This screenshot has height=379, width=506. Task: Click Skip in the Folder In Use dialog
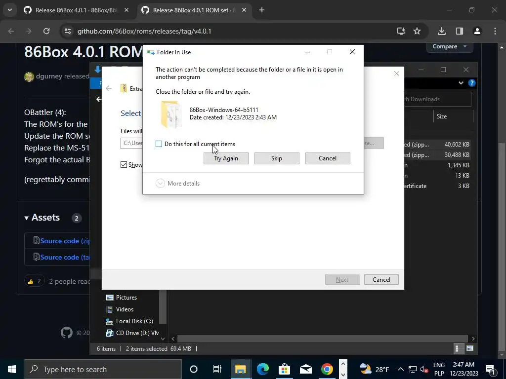coord(277,158)
